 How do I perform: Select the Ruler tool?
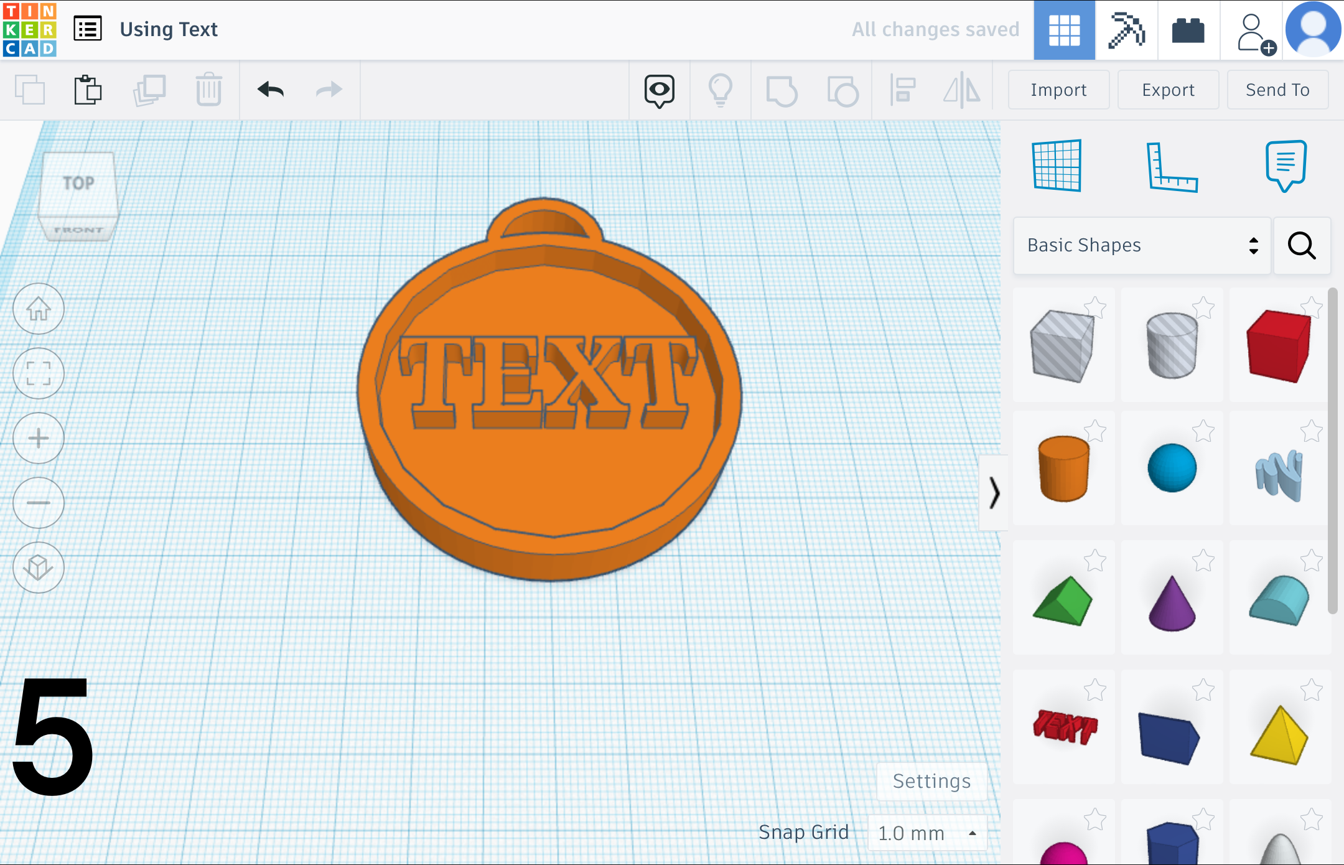tap(1172, 167)
